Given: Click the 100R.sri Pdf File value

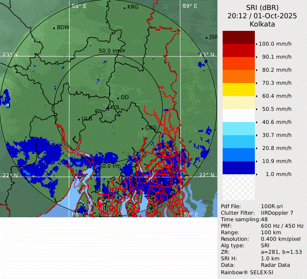Looking at the screenshot, I should 272,206.
